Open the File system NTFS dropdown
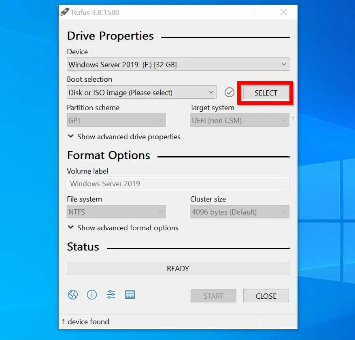 point(116,212)
